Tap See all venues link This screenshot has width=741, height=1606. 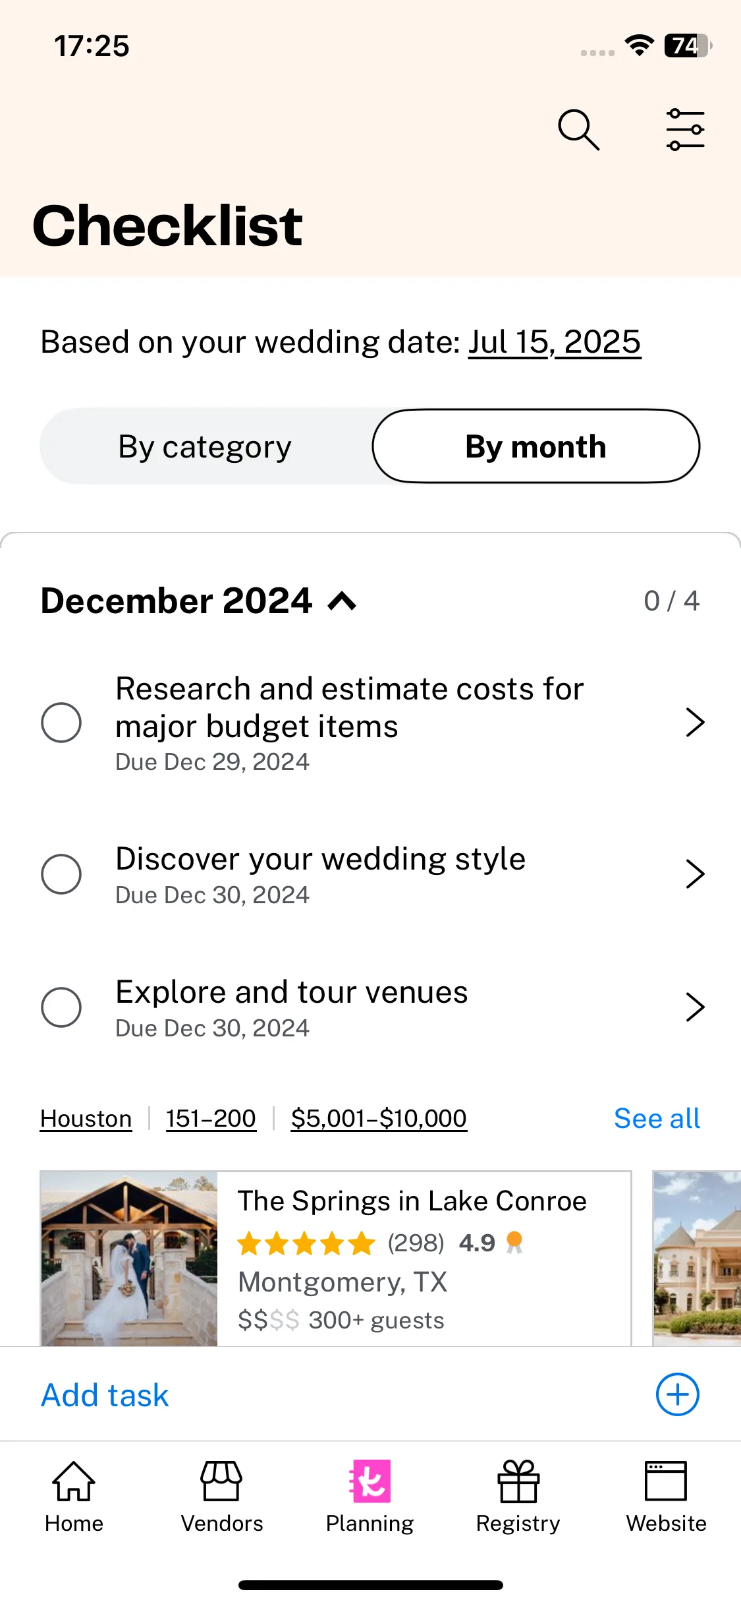[657, 1118]
